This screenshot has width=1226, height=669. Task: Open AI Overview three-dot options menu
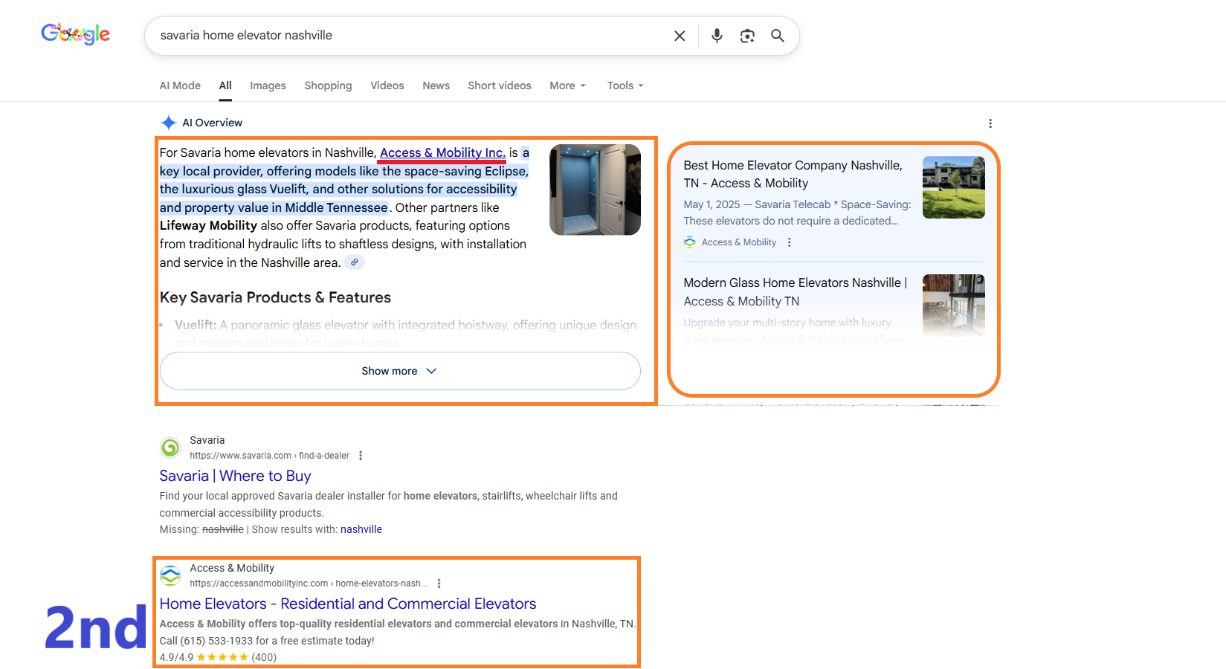990,123
